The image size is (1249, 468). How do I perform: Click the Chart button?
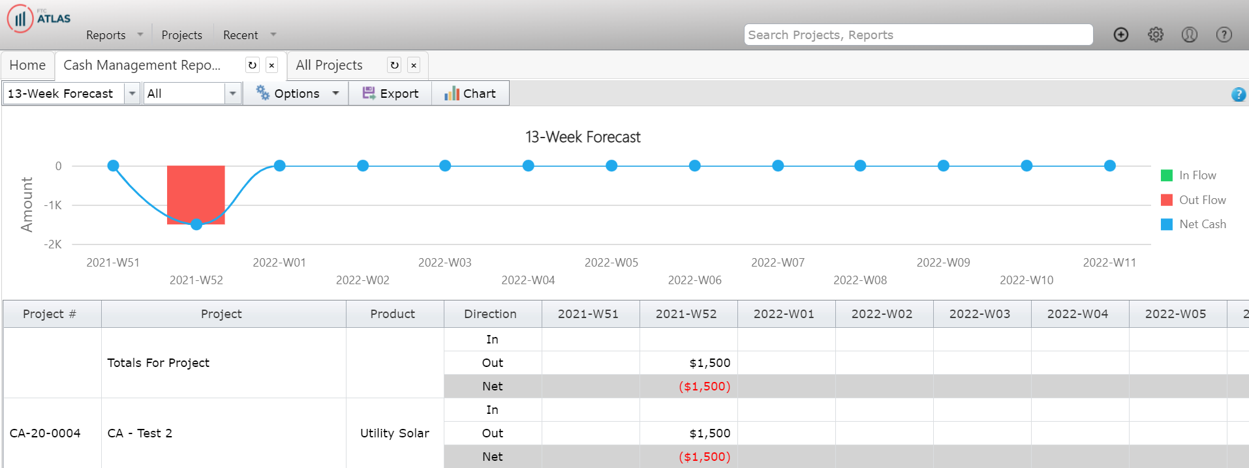tap(470, 93)
